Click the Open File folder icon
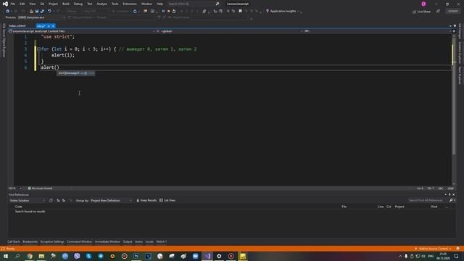 [x=31, y=12]
